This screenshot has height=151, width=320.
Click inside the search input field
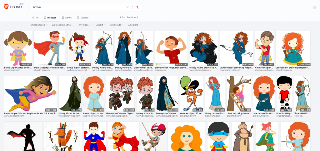pos(78,7)
